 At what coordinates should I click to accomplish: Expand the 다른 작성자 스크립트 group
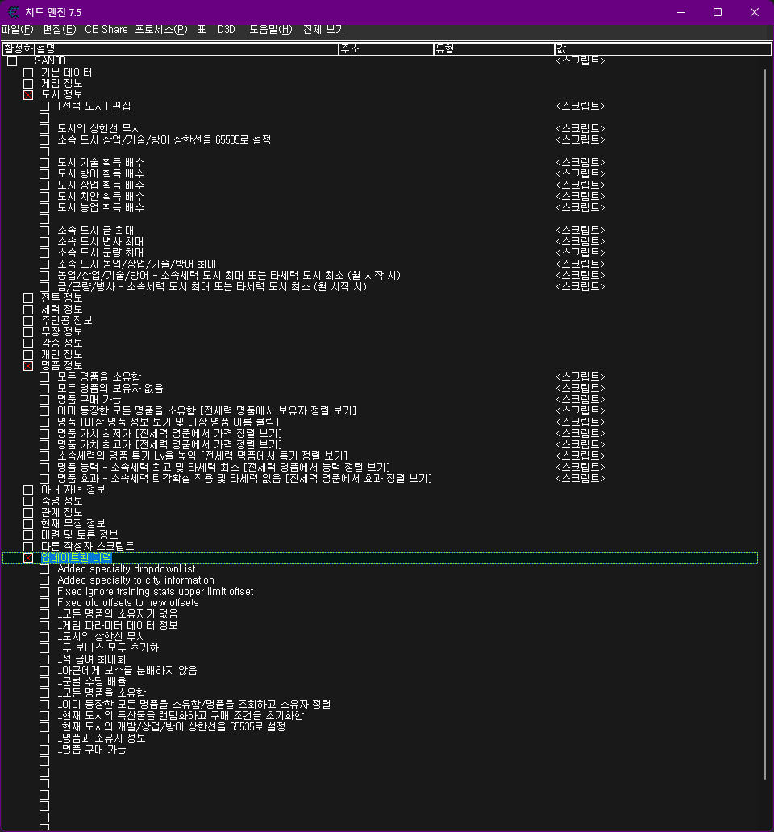coord(29,547)
